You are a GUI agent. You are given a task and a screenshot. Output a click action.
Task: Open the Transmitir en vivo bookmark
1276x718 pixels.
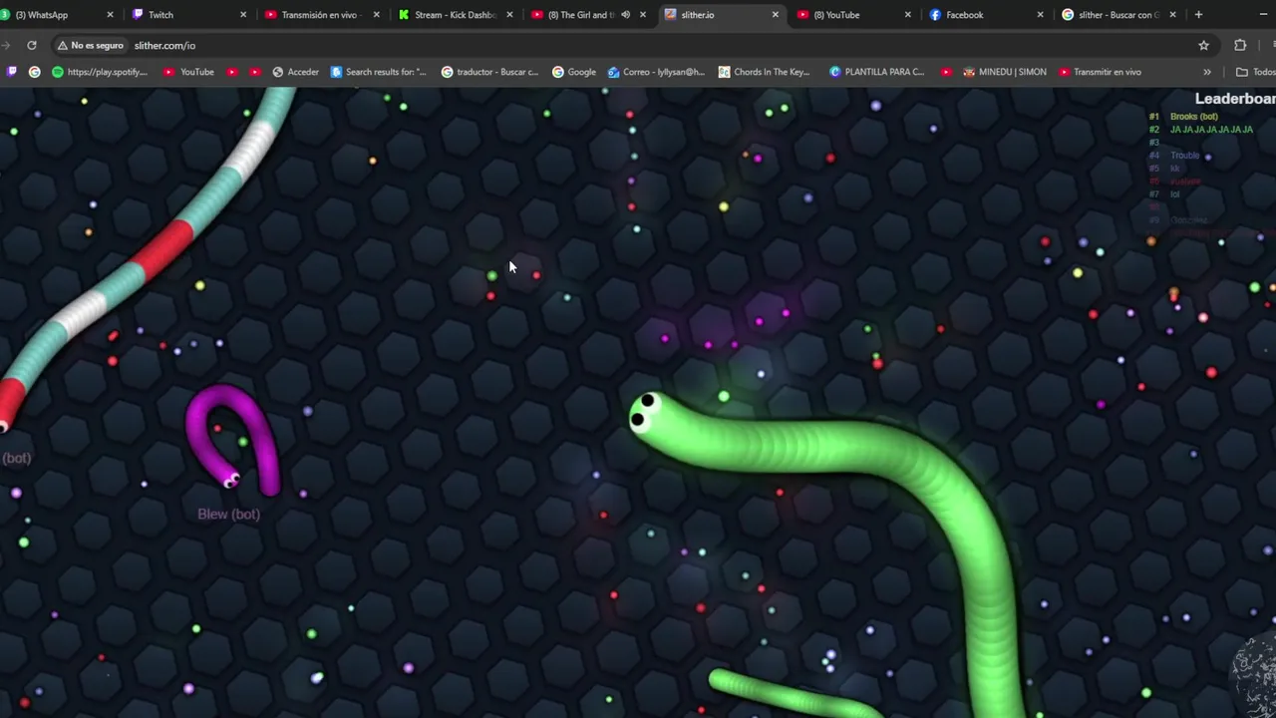[x=1101, y=72]
